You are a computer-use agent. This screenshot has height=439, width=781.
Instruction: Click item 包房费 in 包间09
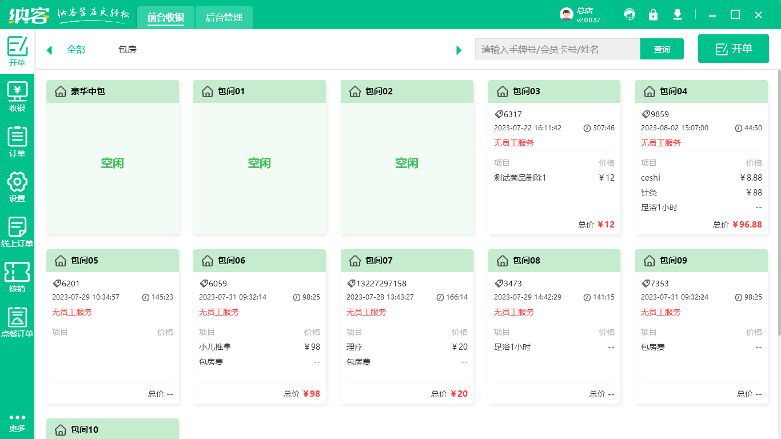[653, 347]
